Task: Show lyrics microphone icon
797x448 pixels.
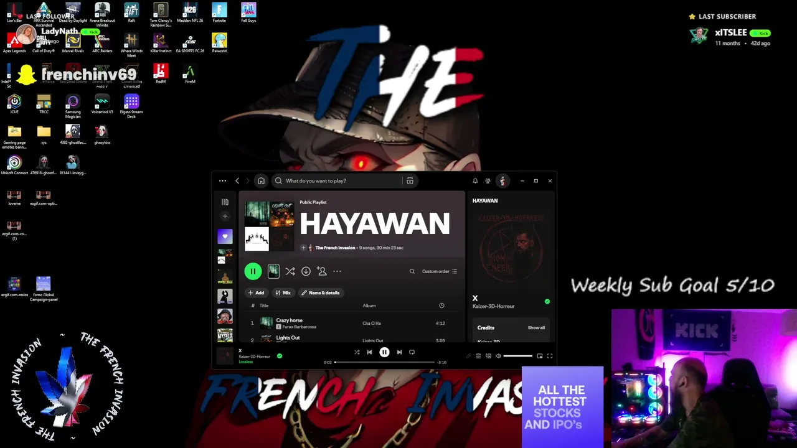Action: 468,356
